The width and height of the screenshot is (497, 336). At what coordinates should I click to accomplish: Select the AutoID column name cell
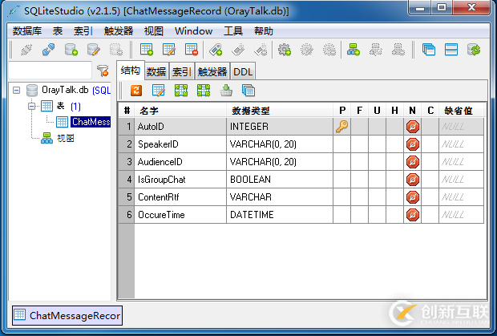(x=180, y=127)
